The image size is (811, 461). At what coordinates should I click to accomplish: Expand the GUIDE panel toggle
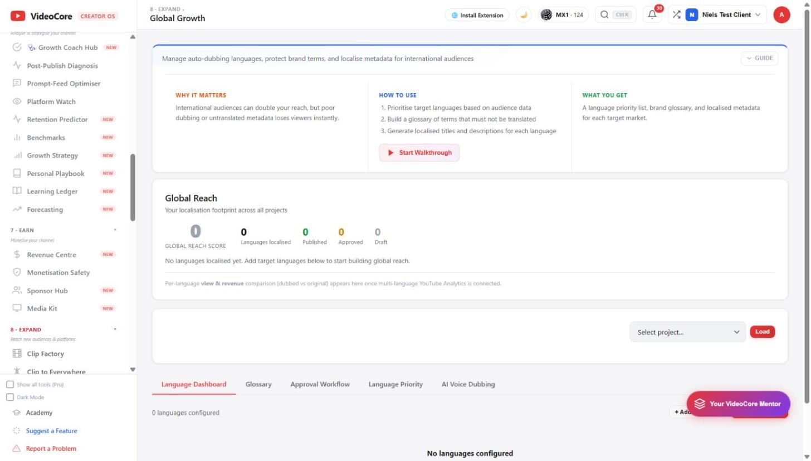pyautogui.click(x=759, y=58)
